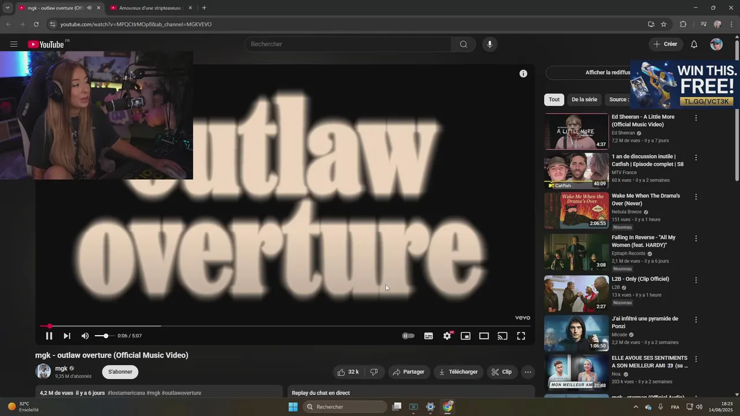Click the Télécharger button
740x416 pixels.
tap(458, 372)
